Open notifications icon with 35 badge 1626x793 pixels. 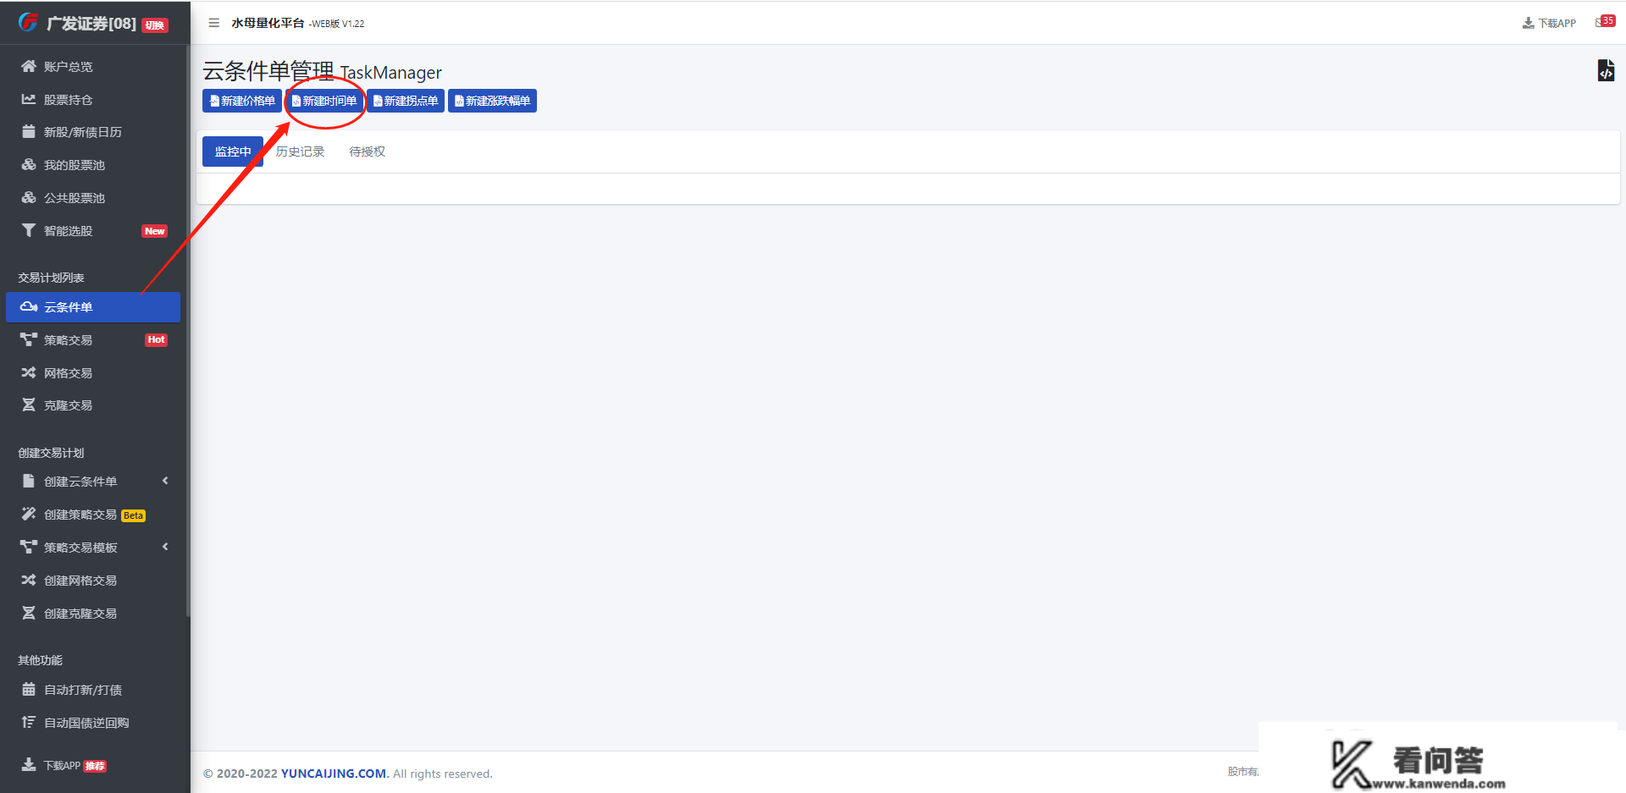pyautogui.click(x=1605, y=21)
